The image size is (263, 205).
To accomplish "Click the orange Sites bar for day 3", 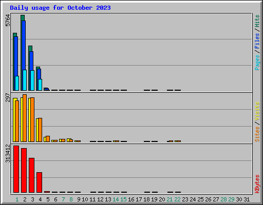I will 32,119.
